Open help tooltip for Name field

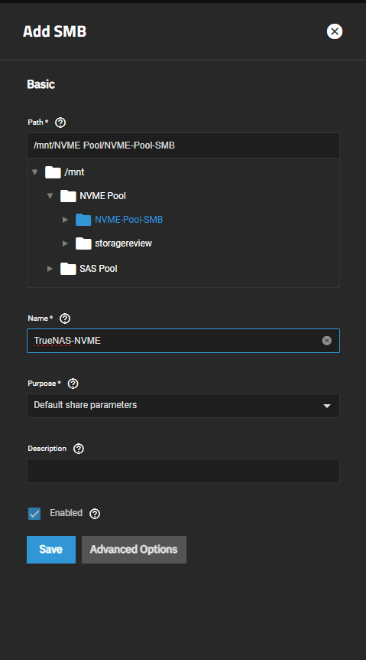click(x=65, y=319)
